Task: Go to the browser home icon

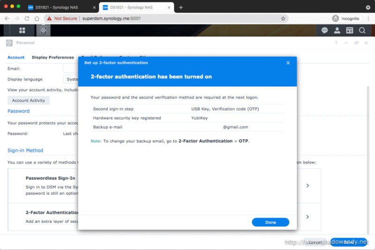Action: tap(37, 18)
